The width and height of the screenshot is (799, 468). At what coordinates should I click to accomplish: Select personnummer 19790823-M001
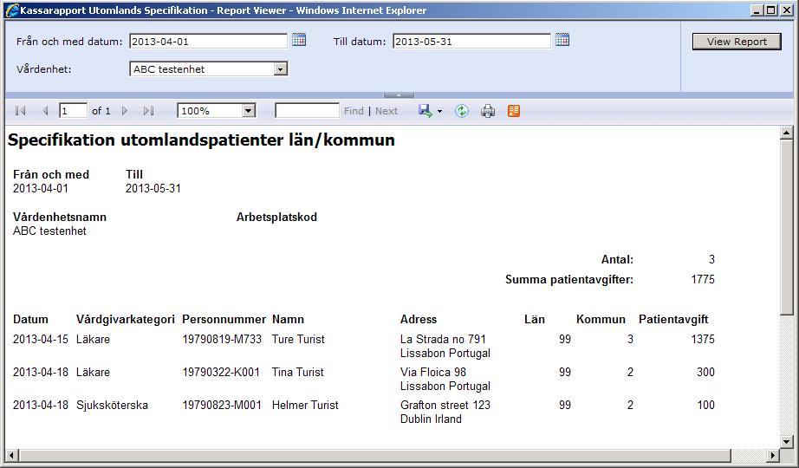click(222, 406)
